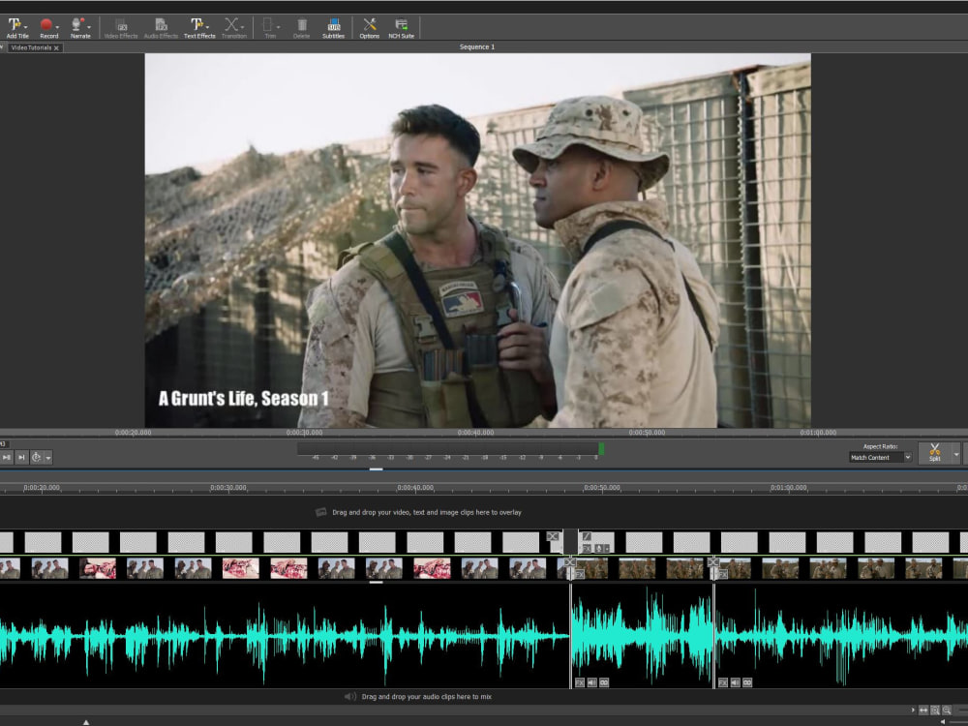
Task: Click 0:00:30.000 on the preview ruler
Action: coord(304,433)
